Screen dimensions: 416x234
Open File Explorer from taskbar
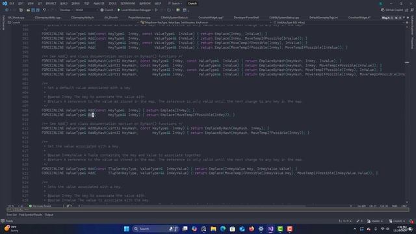[213, 229]
